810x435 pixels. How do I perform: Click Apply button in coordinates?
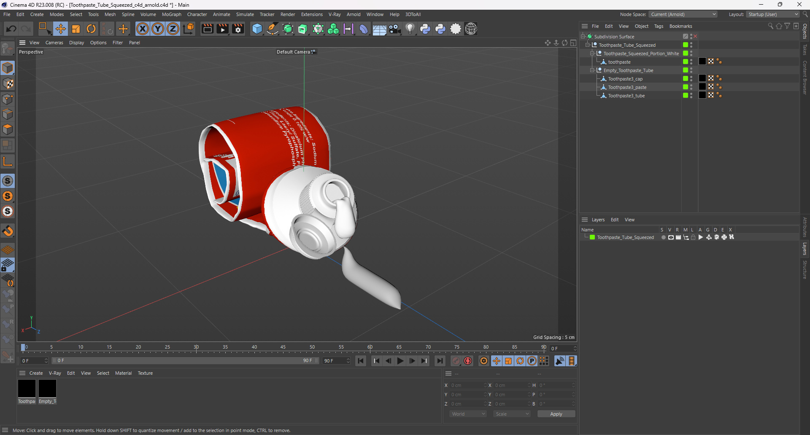click(x=556, y=414)
